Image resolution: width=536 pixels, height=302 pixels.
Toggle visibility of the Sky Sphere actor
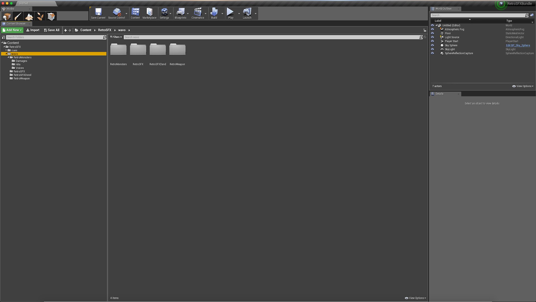(432, 45)
